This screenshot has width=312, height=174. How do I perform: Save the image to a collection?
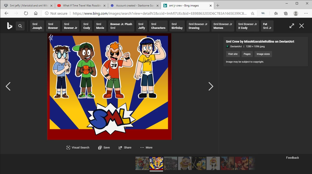[104, 147]
